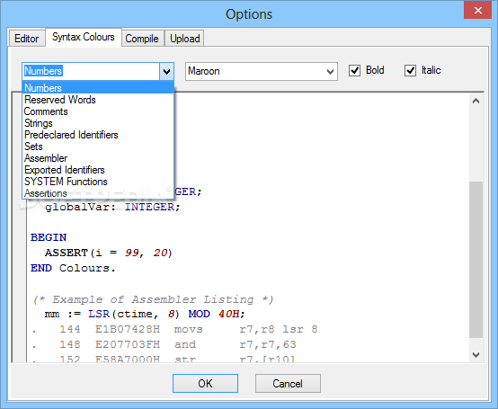Click the preview scrollbar down arrow
498x409 pixels.
pos(476,355)
